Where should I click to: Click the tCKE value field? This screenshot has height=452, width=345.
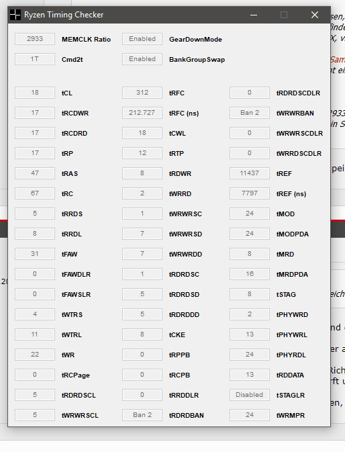tap(142, 334)
